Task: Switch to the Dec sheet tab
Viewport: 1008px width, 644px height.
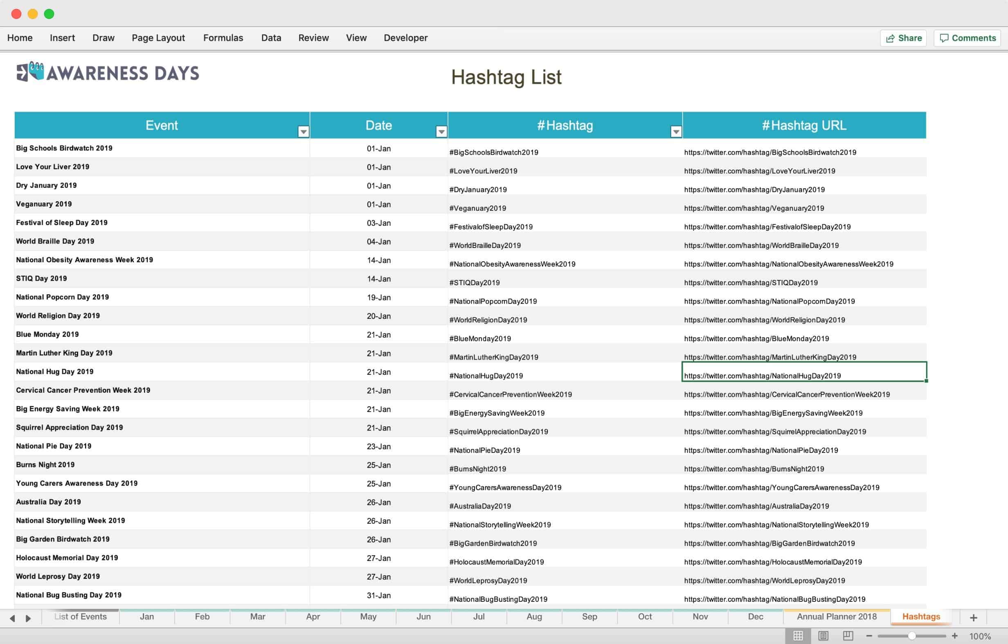Action: (756, 617)
